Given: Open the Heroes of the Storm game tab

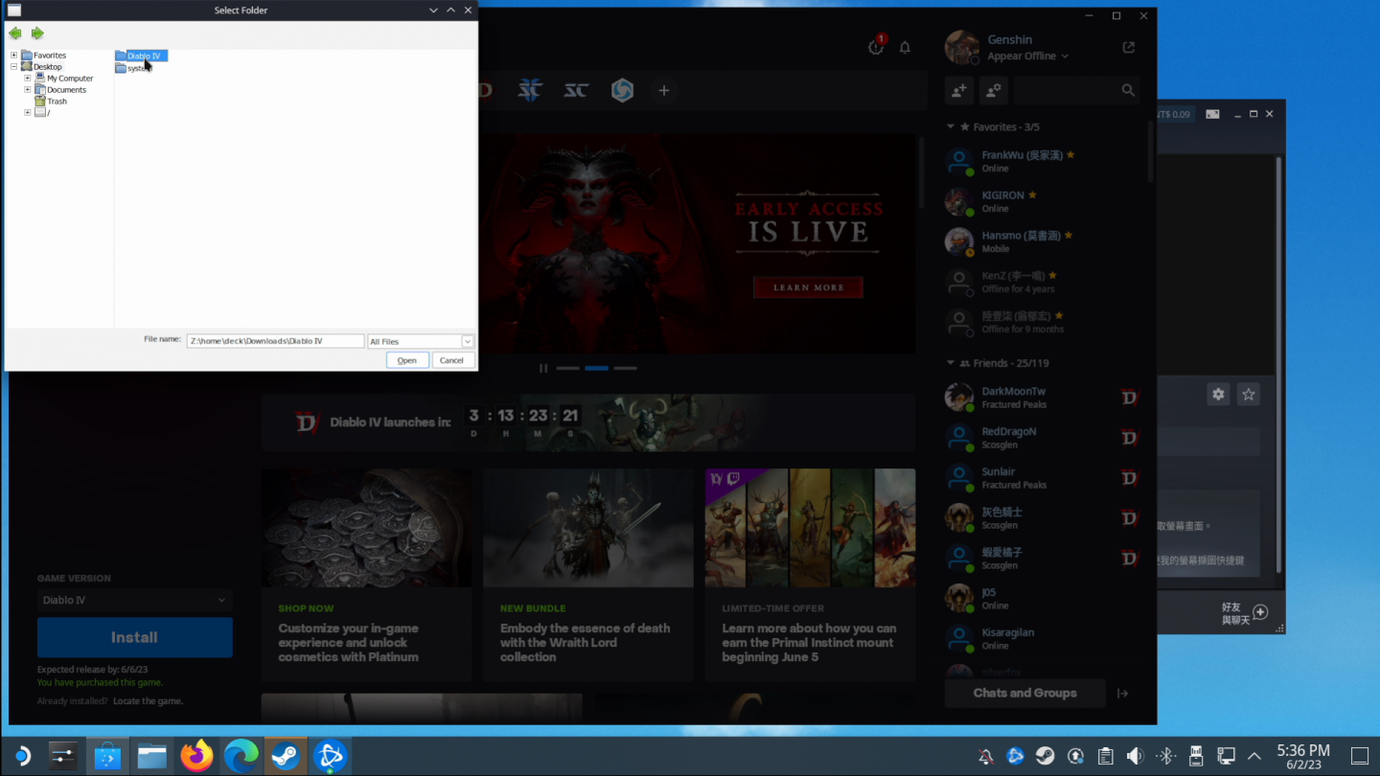Looking at the screenshot, I should [622, 90].
